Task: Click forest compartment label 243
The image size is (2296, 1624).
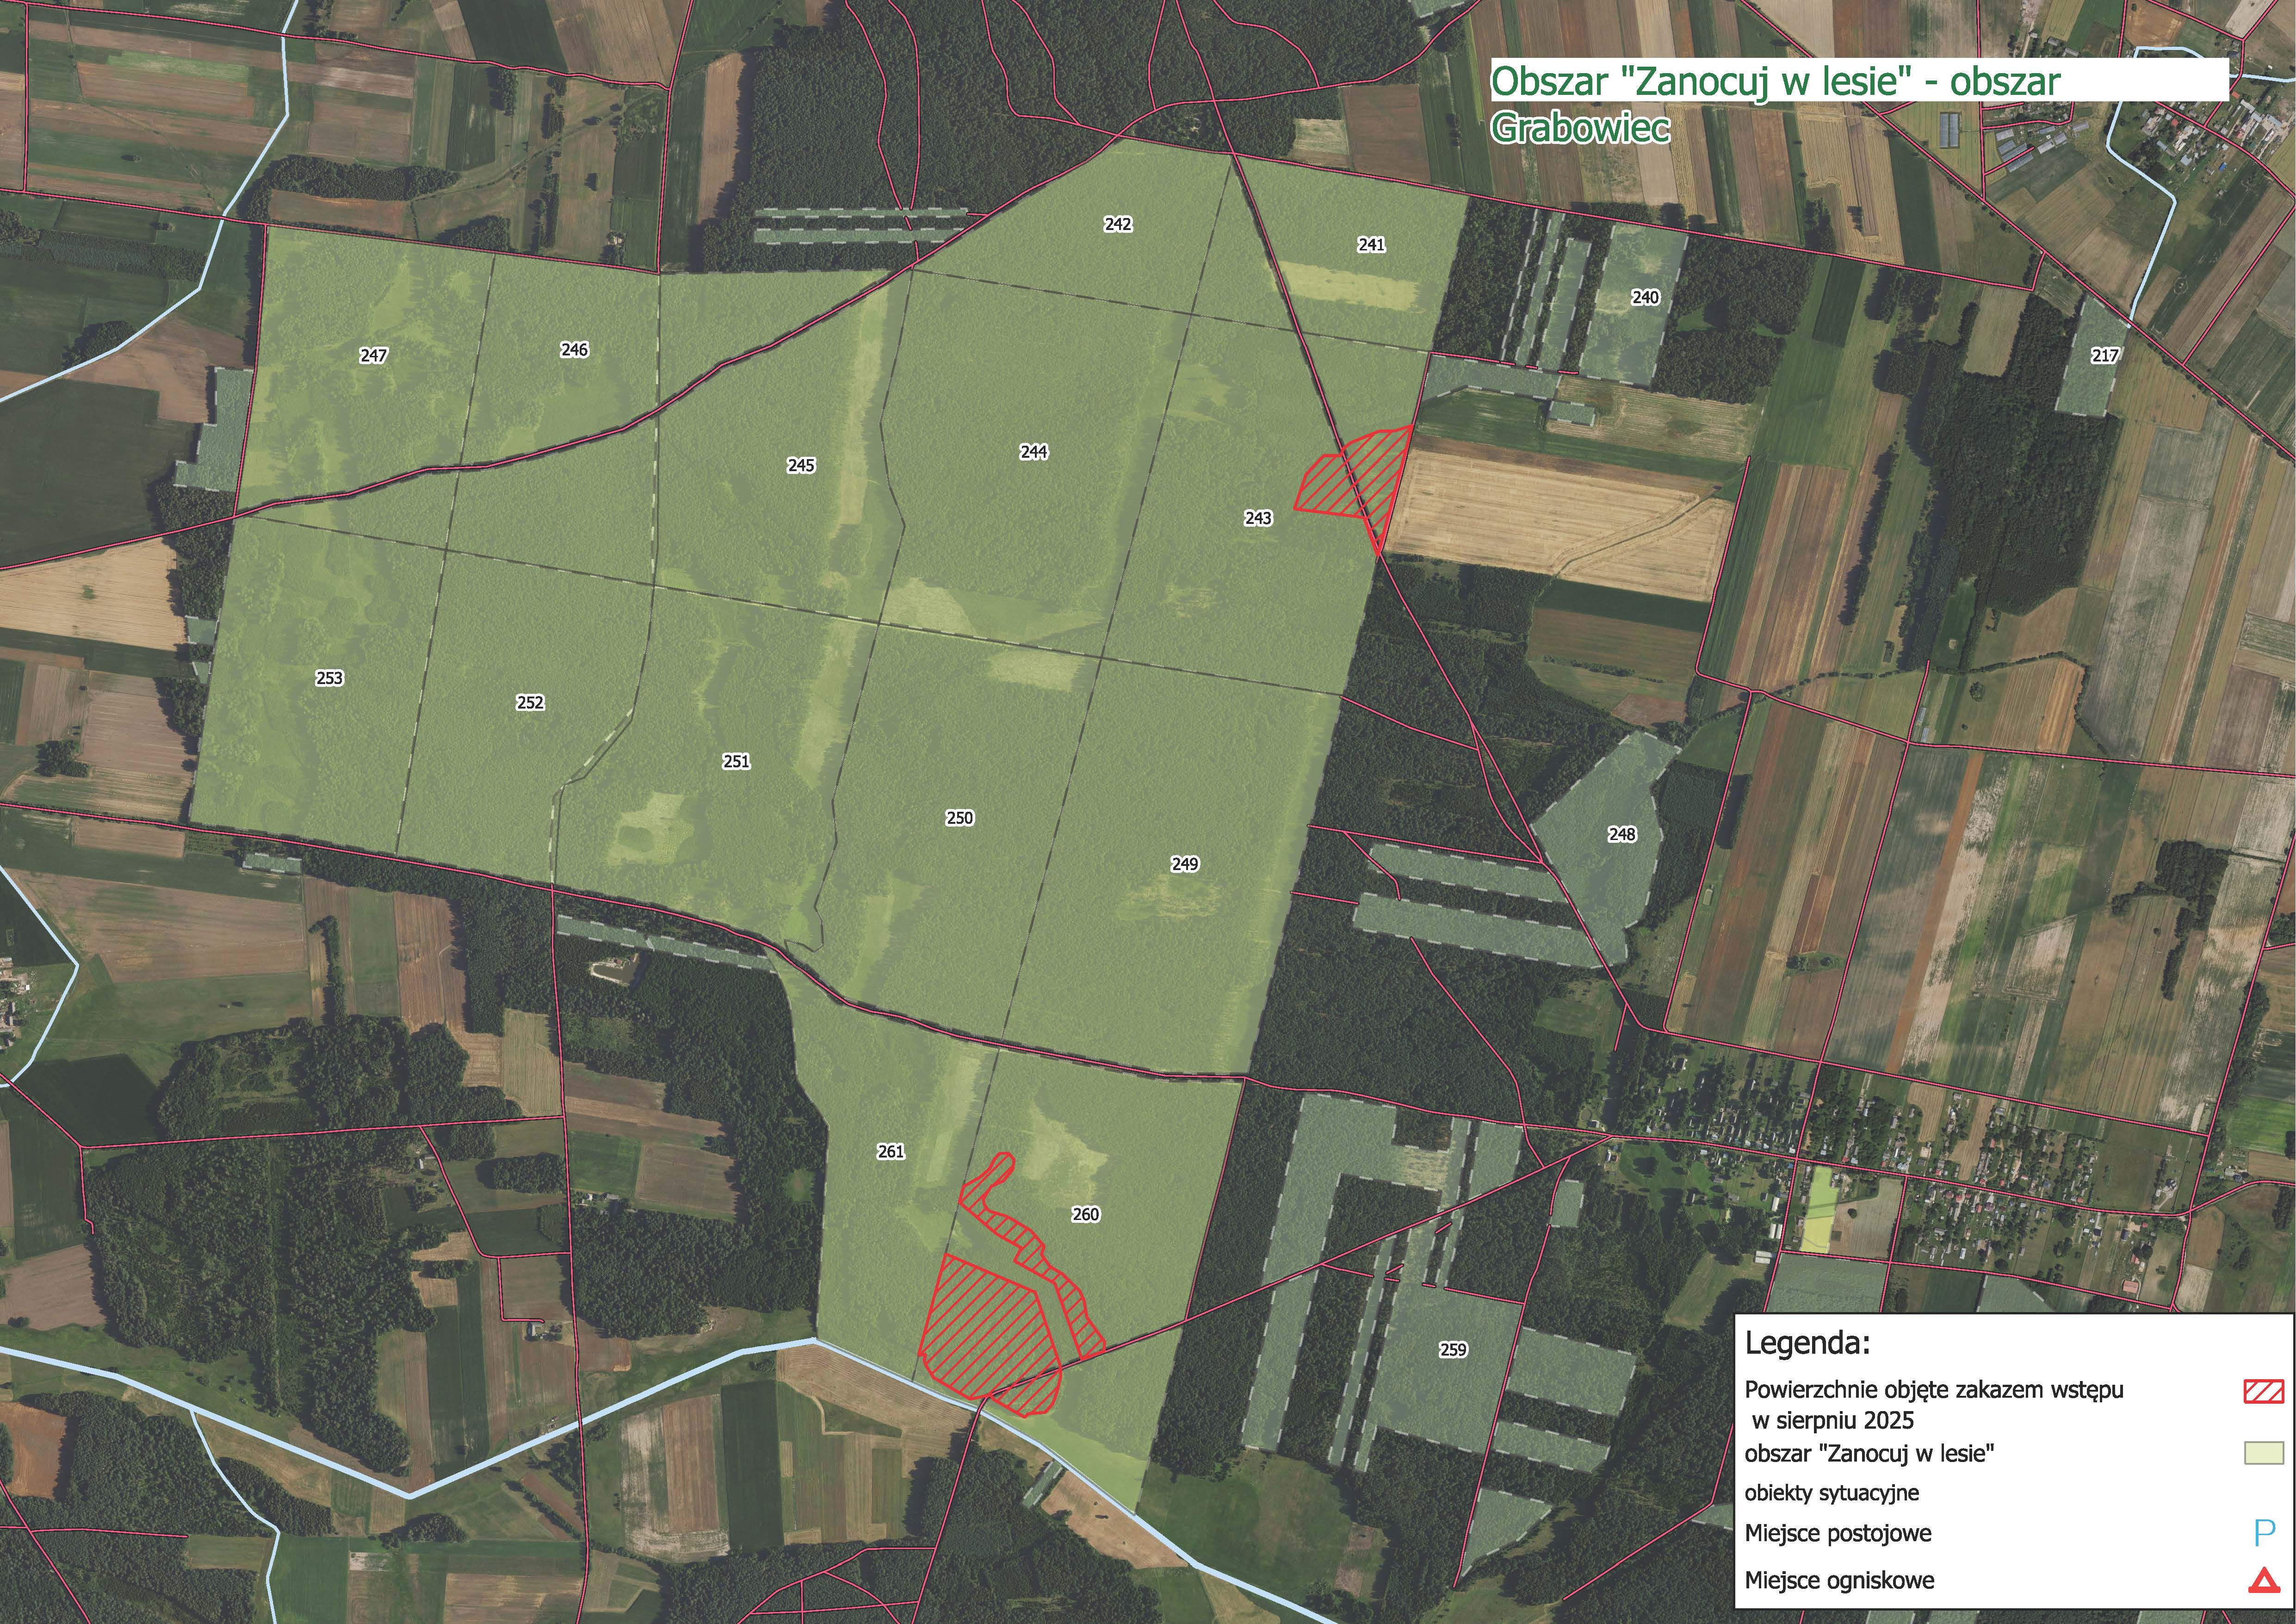Action: click(x=1258, y=517)
